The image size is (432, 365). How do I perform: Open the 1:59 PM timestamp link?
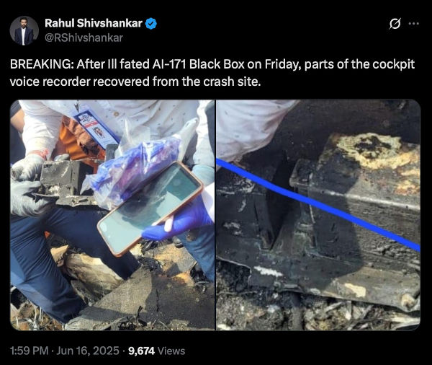pyautogui.click(x=30, y=351)
